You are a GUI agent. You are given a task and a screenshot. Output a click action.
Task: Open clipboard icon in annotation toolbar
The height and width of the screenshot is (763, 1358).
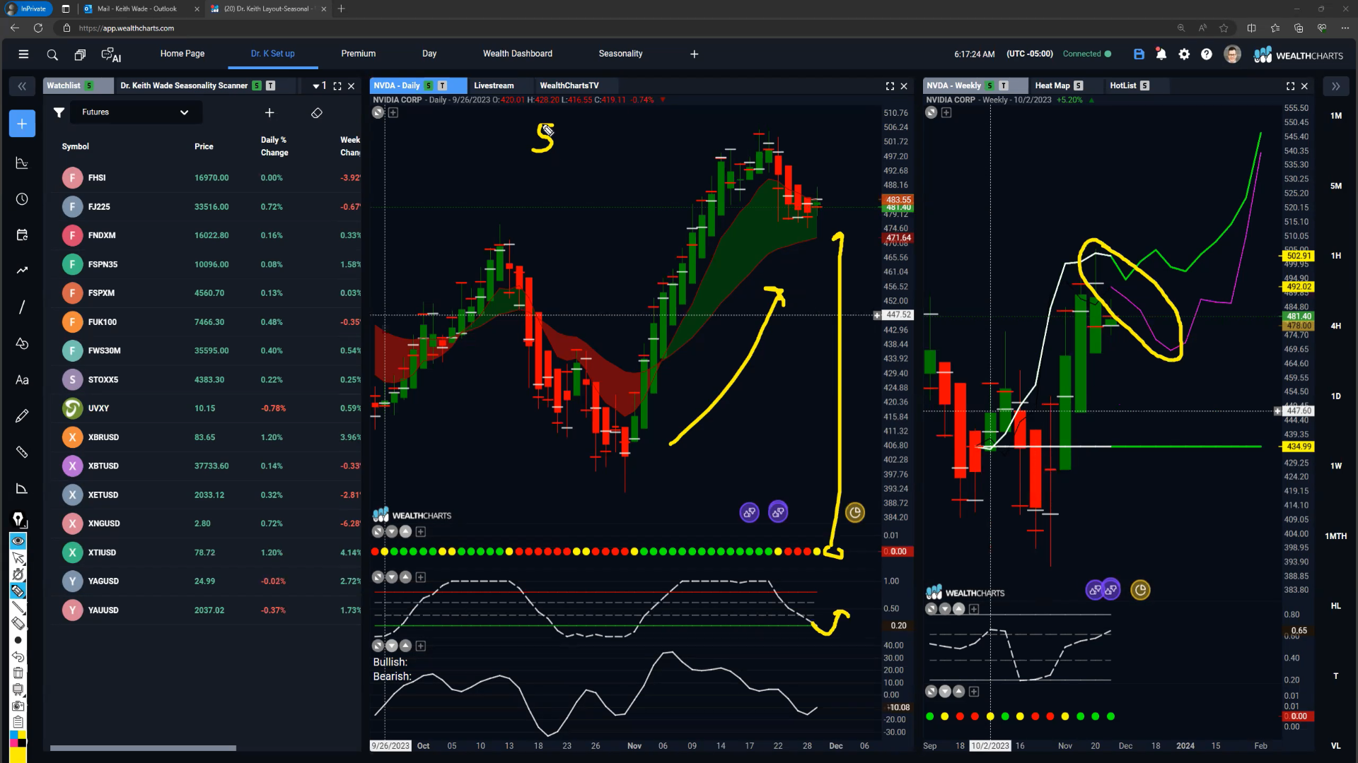[18, 722]
